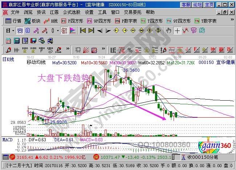Open the candlestick style dropdown arrow

coord(58,31)
